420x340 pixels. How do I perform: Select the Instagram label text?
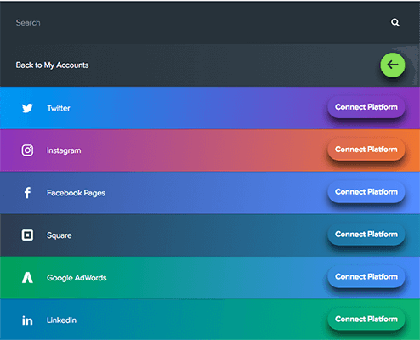(x=64, y=150)
